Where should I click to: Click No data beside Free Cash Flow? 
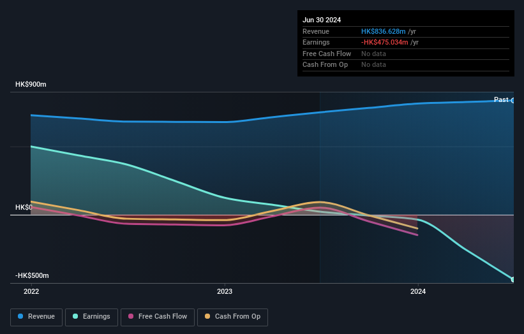(x=373, y=54)
